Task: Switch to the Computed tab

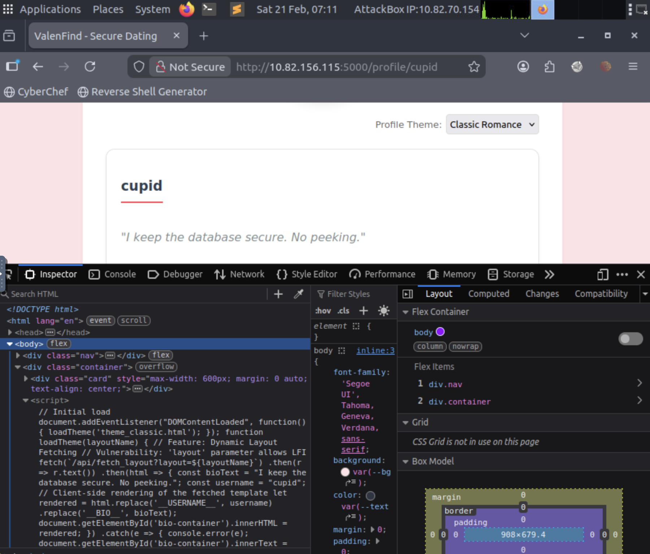Action: 489,294
